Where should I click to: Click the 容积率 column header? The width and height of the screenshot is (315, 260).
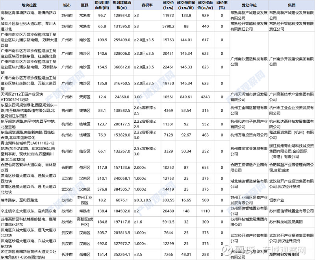click(x=147, y=5)
